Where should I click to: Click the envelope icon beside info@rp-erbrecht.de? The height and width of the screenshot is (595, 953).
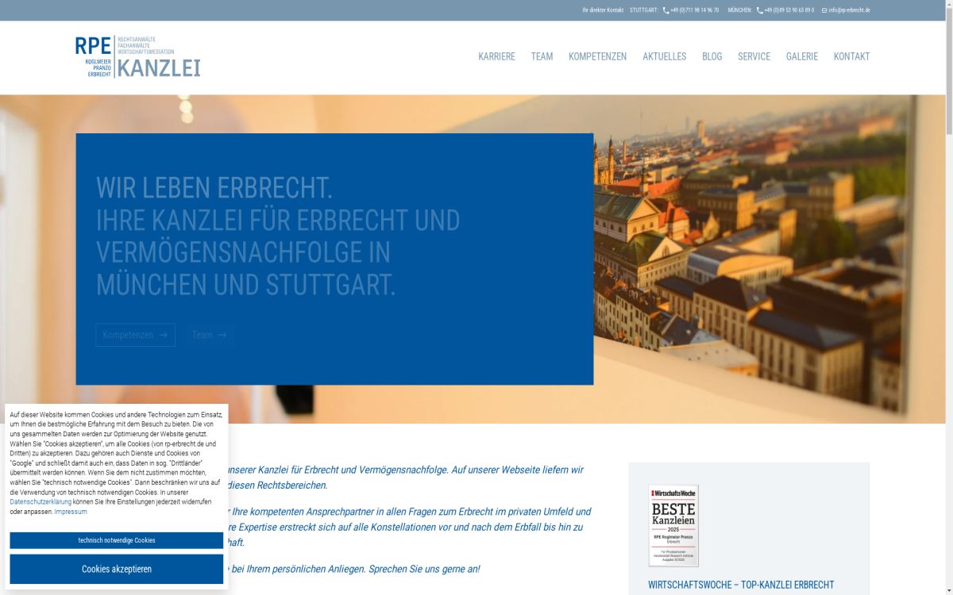(823, 10)
